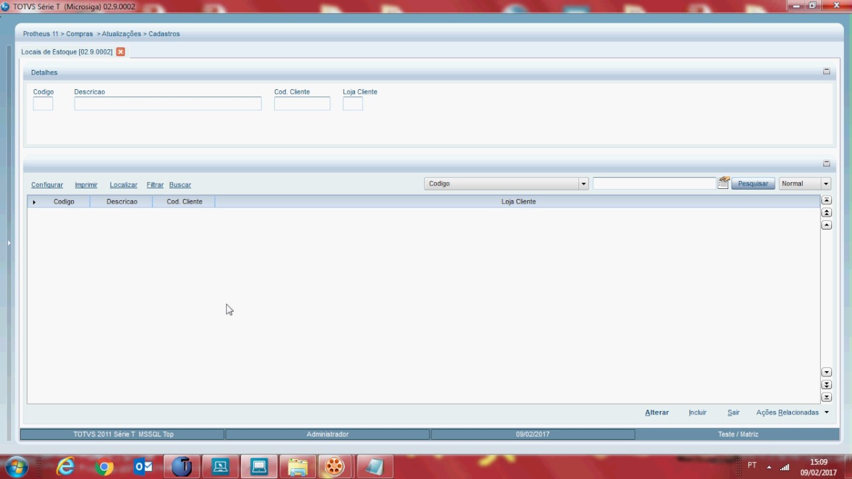
Task: Select the Locais de Estoque tab
Action: 67,52
